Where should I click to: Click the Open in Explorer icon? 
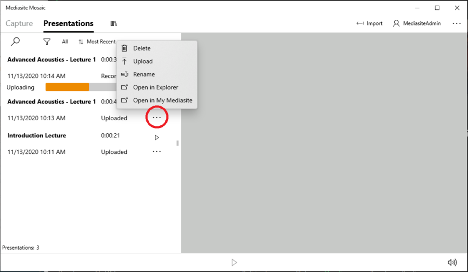pyautogui.click(x=124, y=87)
